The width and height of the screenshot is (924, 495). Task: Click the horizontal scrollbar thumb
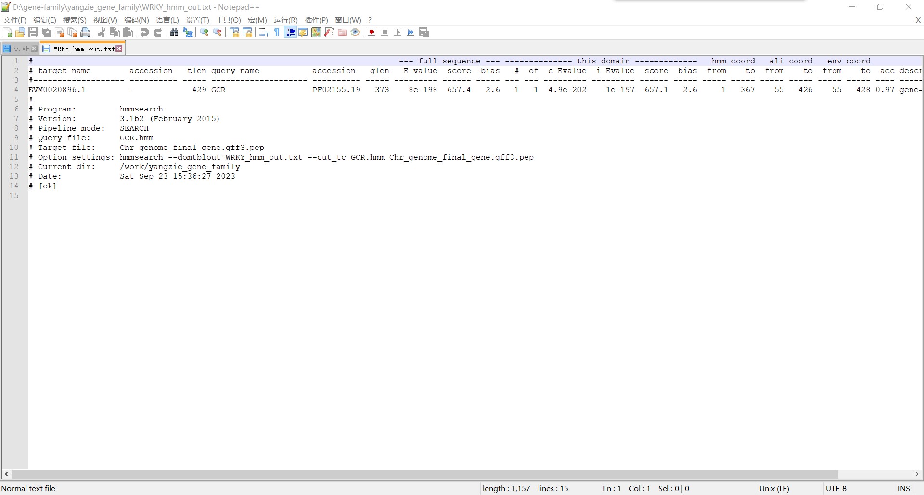(425, 474)
